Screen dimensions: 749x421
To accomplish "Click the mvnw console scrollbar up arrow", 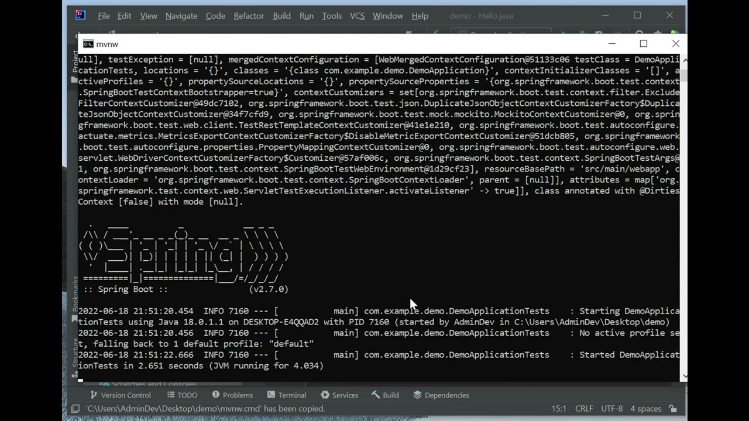I will point(684,59).
